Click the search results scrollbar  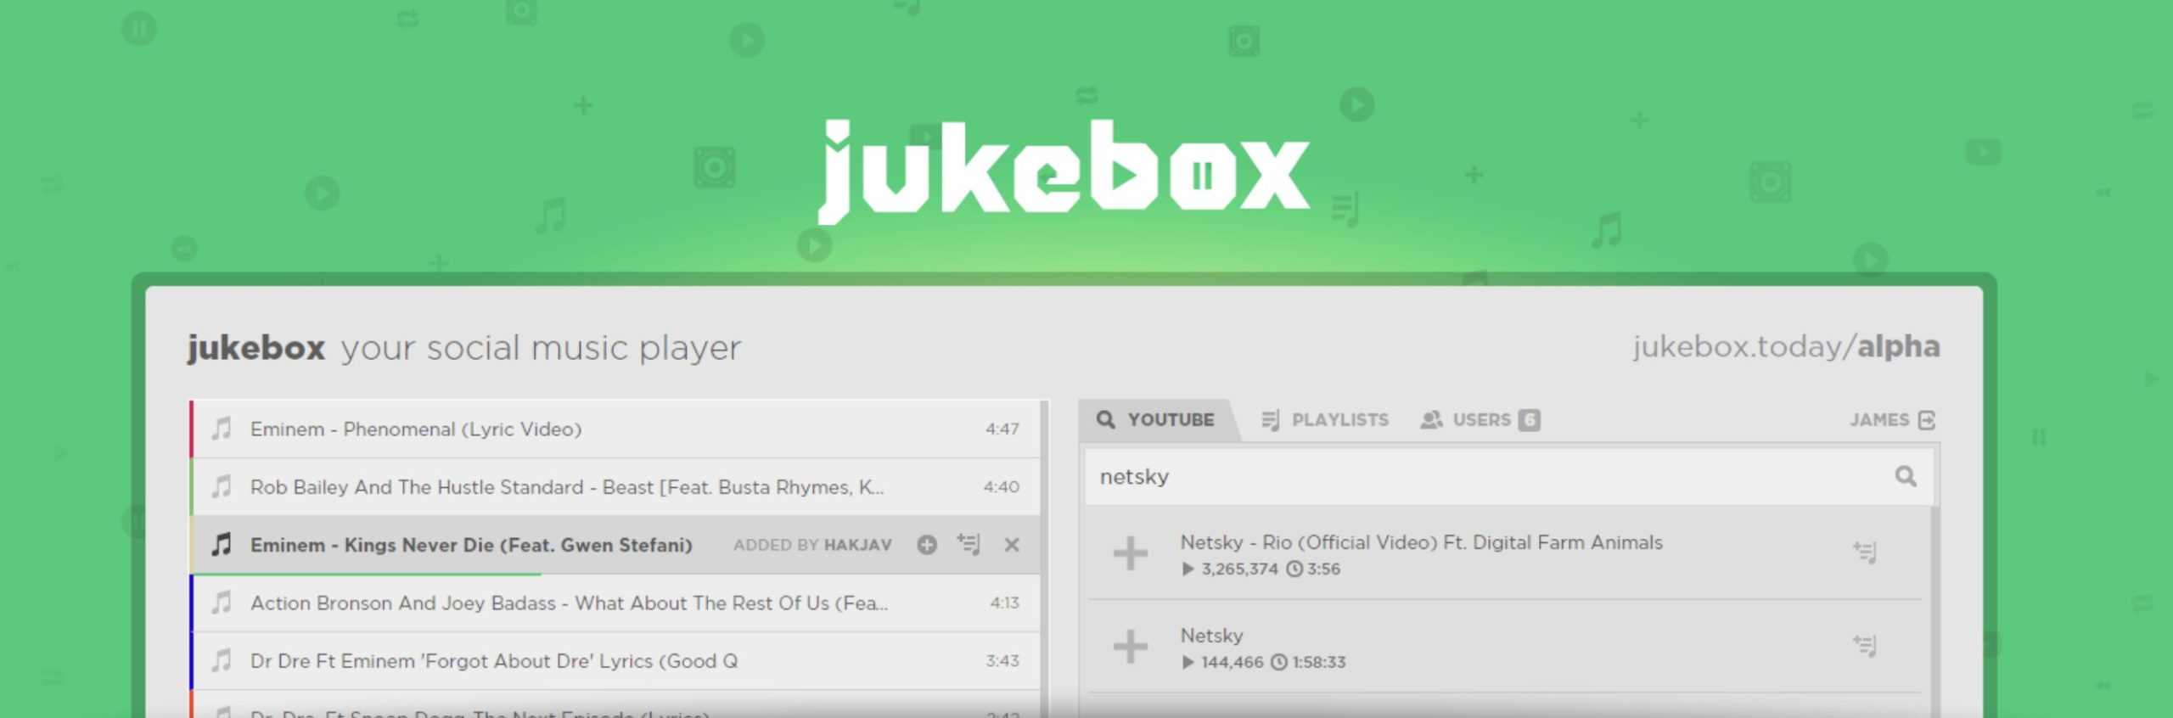1935,611
